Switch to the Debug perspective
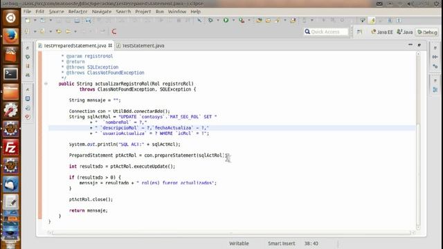Screen dimensions: 443x249 427,33
